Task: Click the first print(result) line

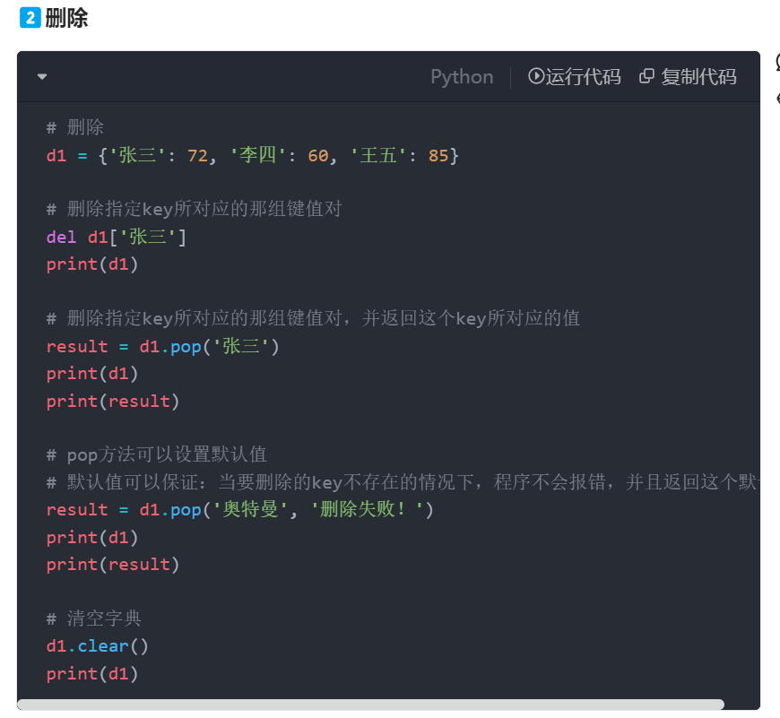Action: tap(113, 402)
